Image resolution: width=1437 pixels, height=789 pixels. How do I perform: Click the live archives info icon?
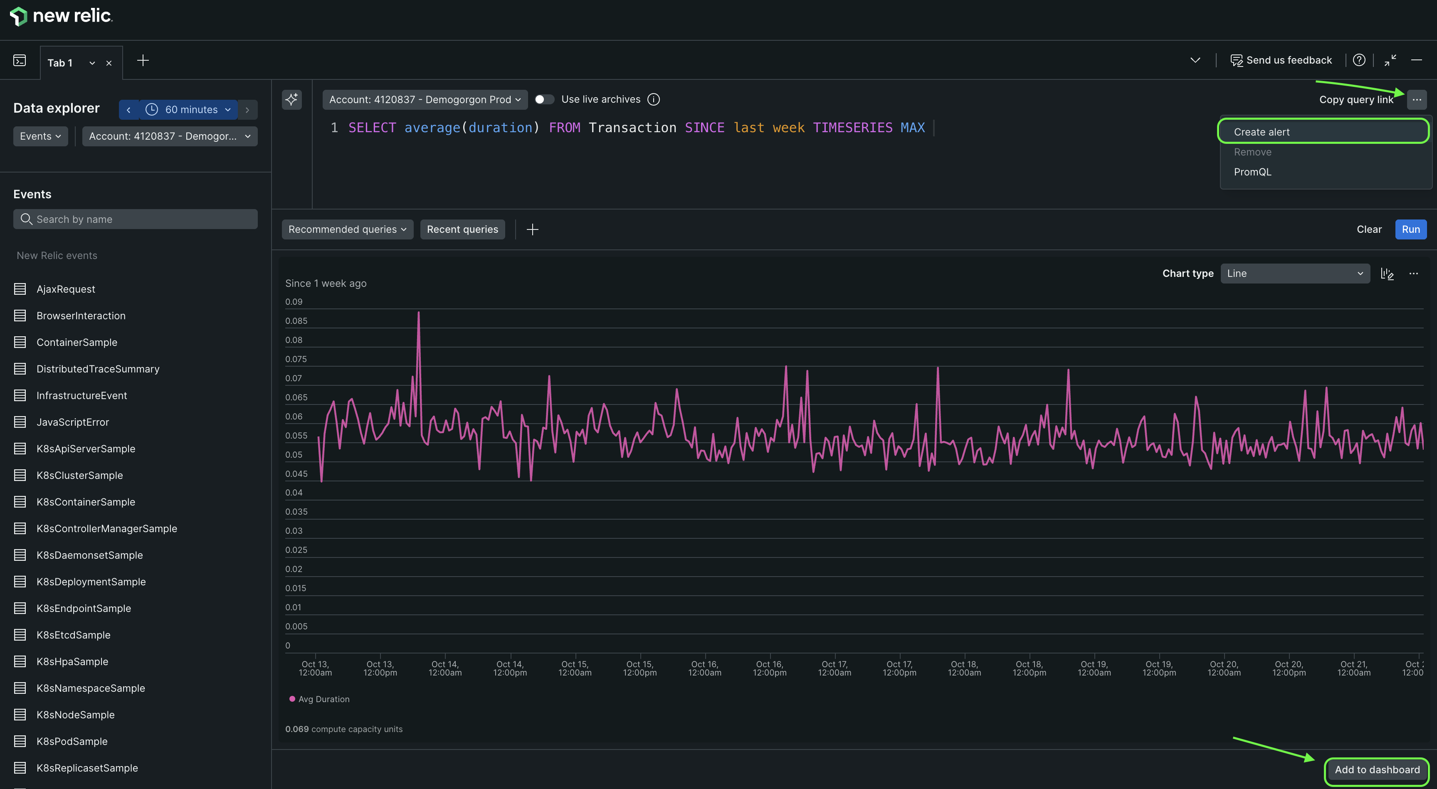[x=653, y=99]
